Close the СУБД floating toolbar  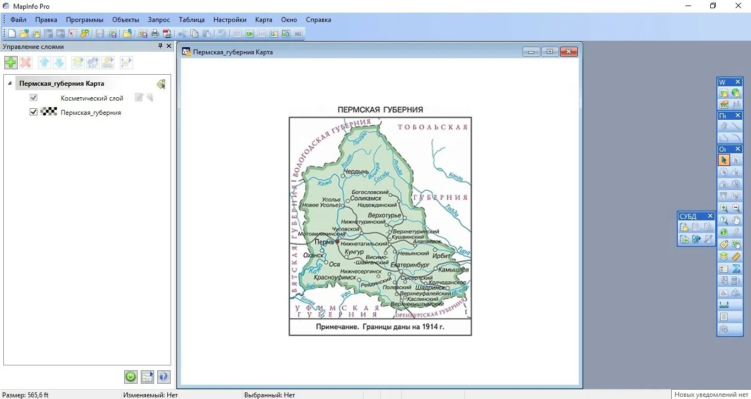coord(710,216)
